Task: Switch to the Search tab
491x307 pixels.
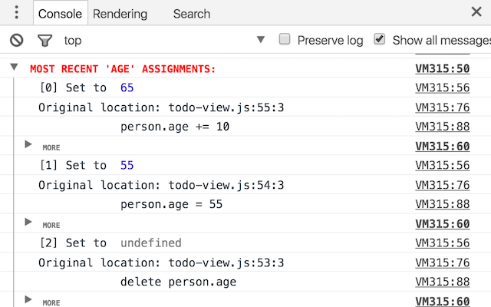Action: tap(192, 14)
